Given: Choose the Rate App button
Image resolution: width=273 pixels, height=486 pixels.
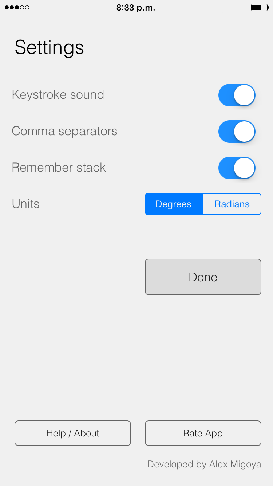Looking at the screenshot, I should (x=203, y=433).
